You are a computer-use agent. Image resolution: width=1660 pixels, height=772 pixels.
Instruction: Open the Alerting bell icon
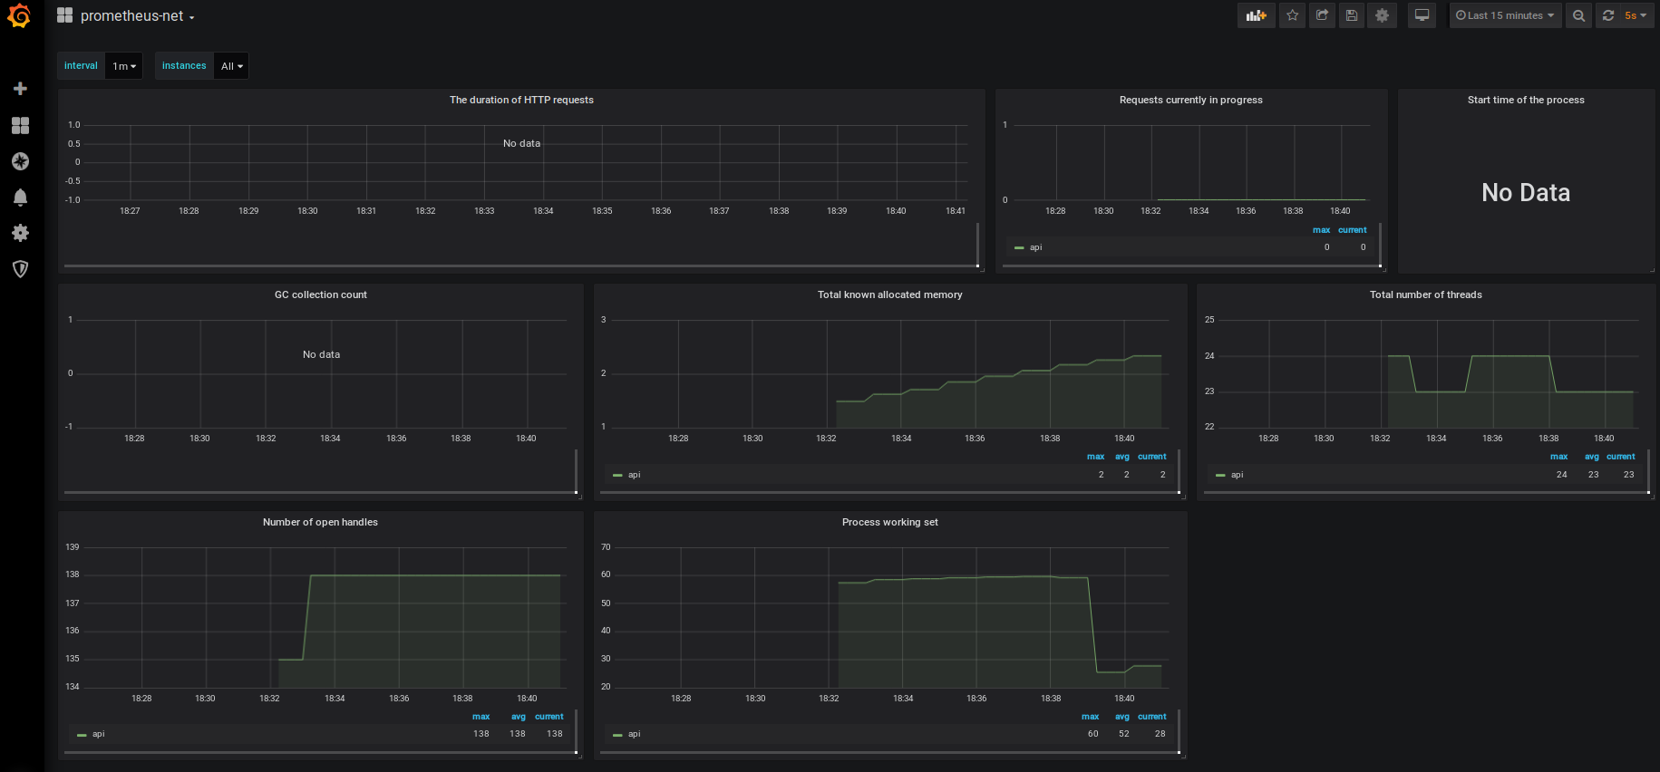tap(20, 198)
